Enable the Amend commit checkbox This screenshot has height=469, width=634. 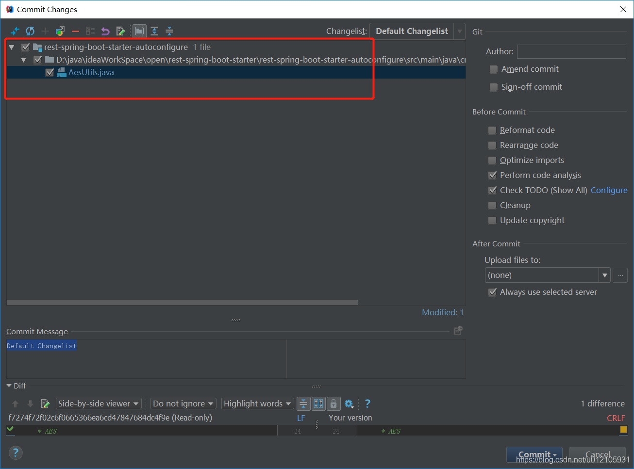[494, 69]
